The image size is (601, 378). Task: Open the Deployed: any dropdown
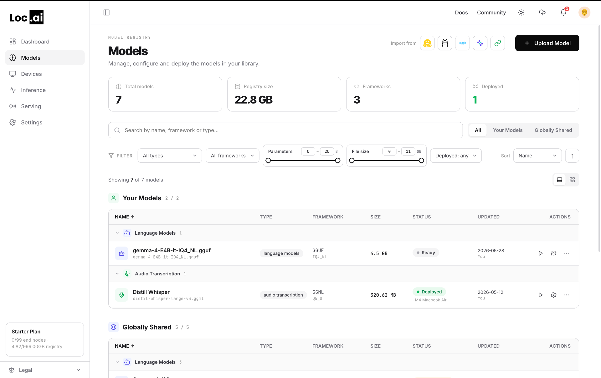[456, 156]
